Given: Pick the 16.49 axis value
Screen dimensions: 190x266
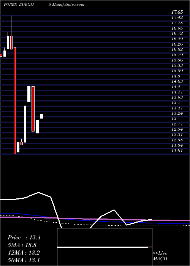Looking at the screenshot, I should [177, 39].
